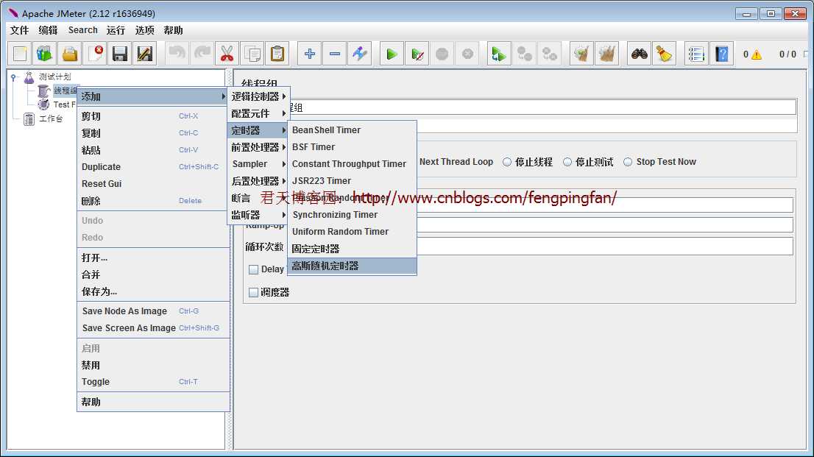Viewport: 814px width, 457px height.
Task: Click the Clear all results icon
Action: [x=606, y=54]
